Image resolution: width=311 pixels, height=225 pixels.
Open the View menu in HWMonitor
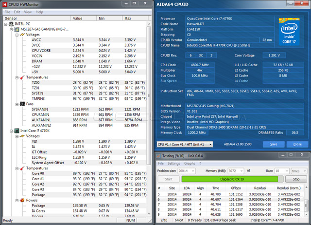tap(27, 12)
